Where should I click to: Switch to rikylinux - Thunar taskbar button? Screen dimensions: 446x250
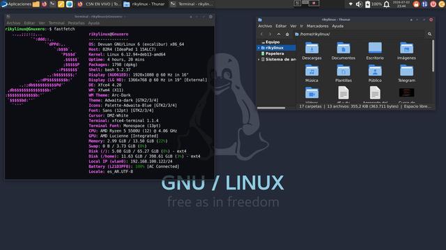[x=144, y=4]
